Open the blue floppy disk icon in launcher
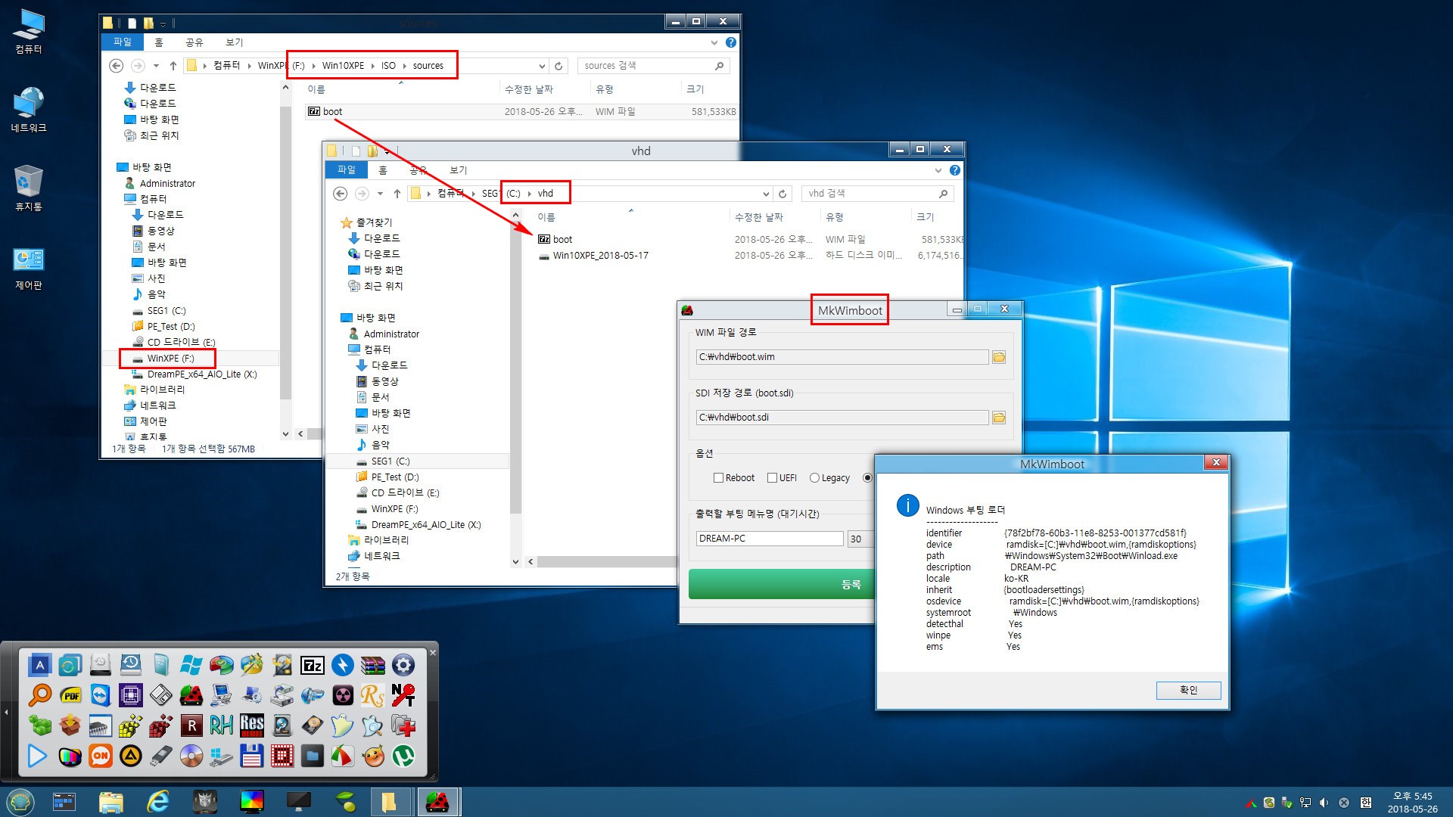The height and width of the screenshot is (817, 1453). (x=252, y=756)
